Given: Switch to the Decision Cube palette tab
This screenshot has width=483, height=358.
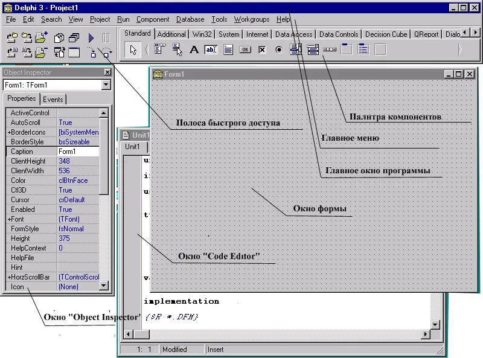Looking at the screenshot, I should click(386, 34).
